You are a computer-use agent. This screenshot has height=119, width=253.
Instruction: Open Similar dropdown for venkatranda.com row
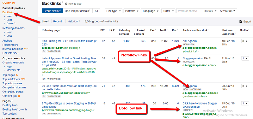(245, 104)
